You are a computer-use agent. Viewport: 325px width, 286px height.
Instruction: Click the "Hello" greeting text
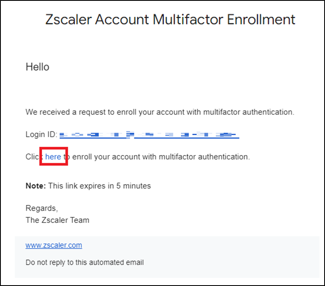37,67
